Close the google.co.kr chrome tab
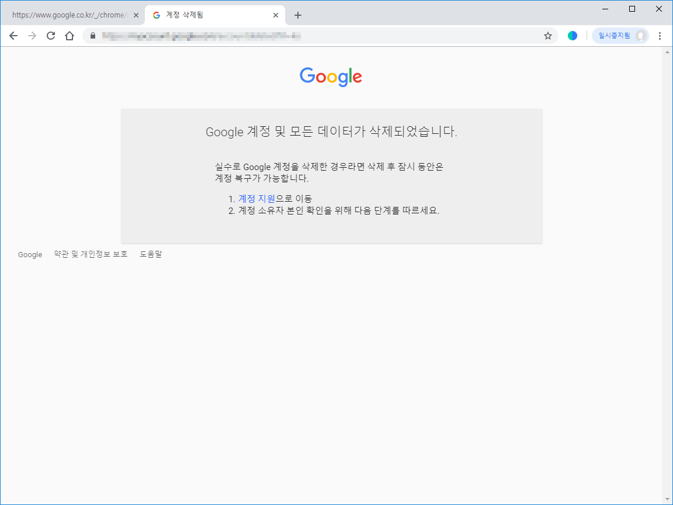 tap(136, 15)
